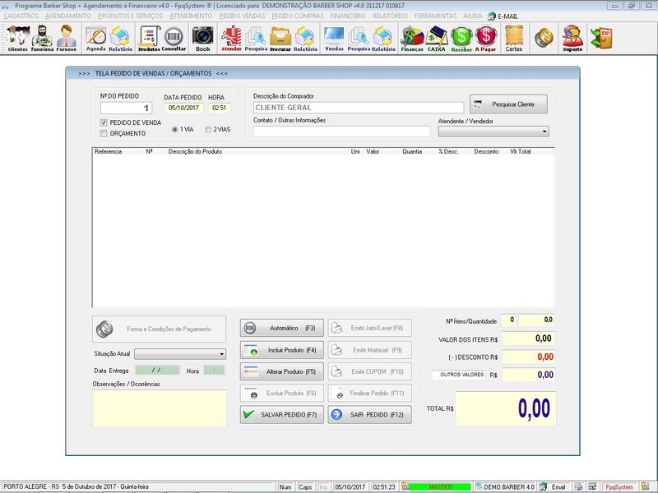Select the 2 VIAS radio button
Viewport: 658px width, 493px height.
click(x=208, y=130)
